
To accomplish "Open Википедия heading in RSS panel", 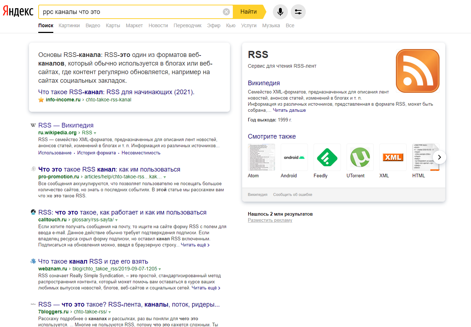I will [x=264, y=83].
